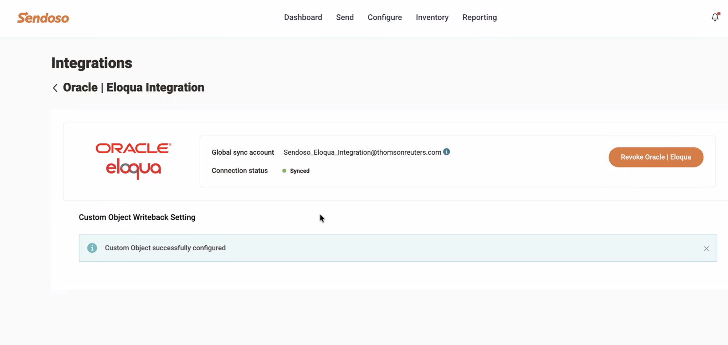The height and width of the screenshot is (345, 728).
Task: Click the Custom Object successfully configured message
Action: click(165, 248)
